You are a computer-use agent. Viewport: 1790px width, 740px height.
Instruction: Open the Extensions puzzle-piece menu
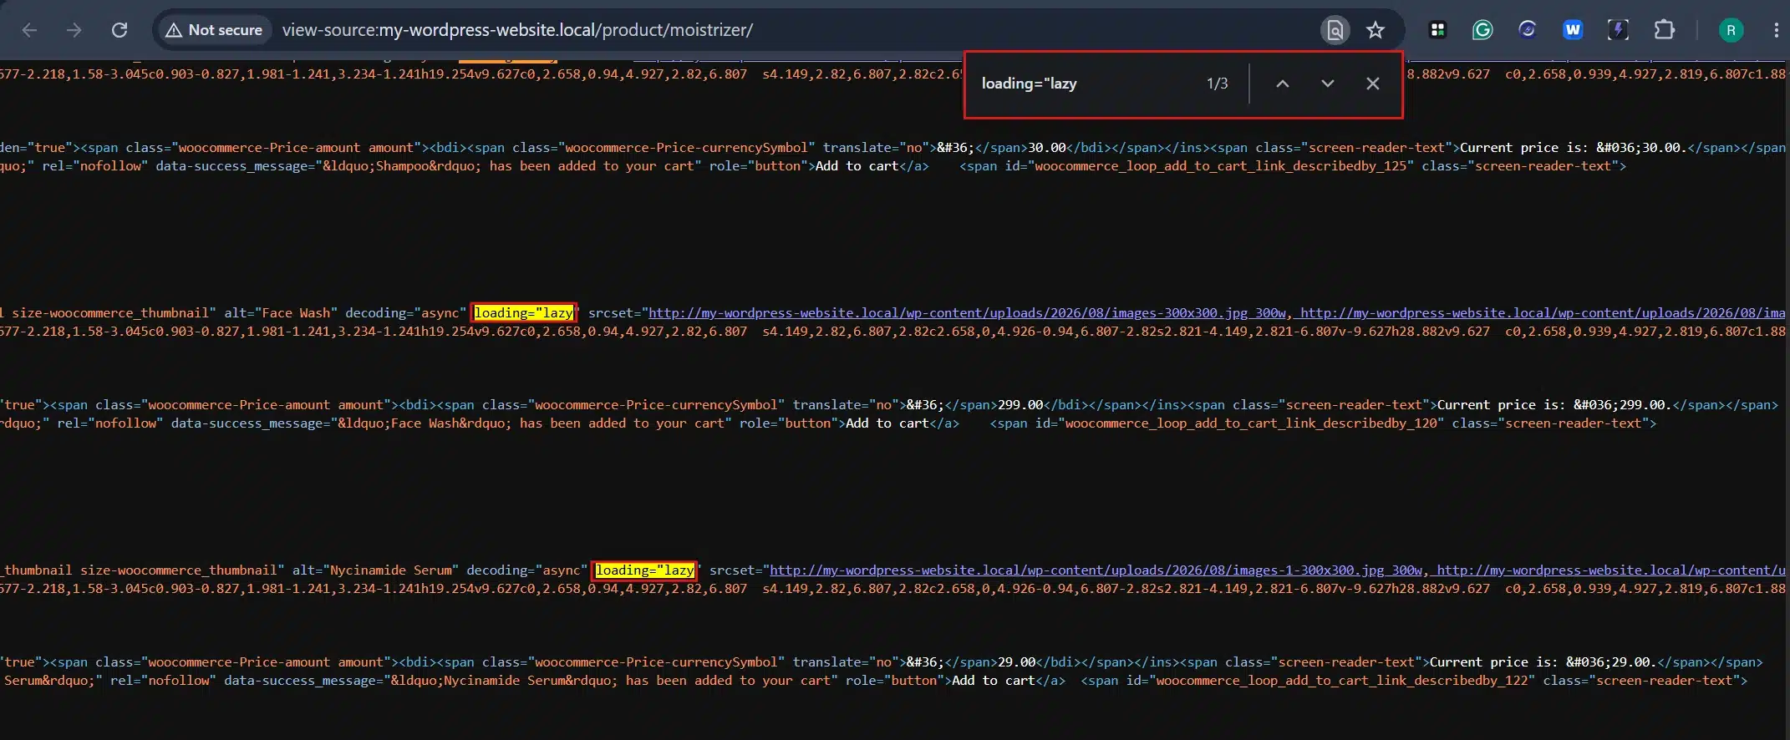pos(1664,30)
